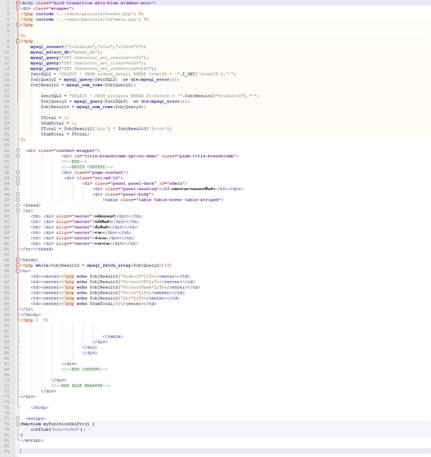This screenshot has width=431, height=457.
Task: Collapse the title-breadcrumb div fold on line 29
Action: 18,156
